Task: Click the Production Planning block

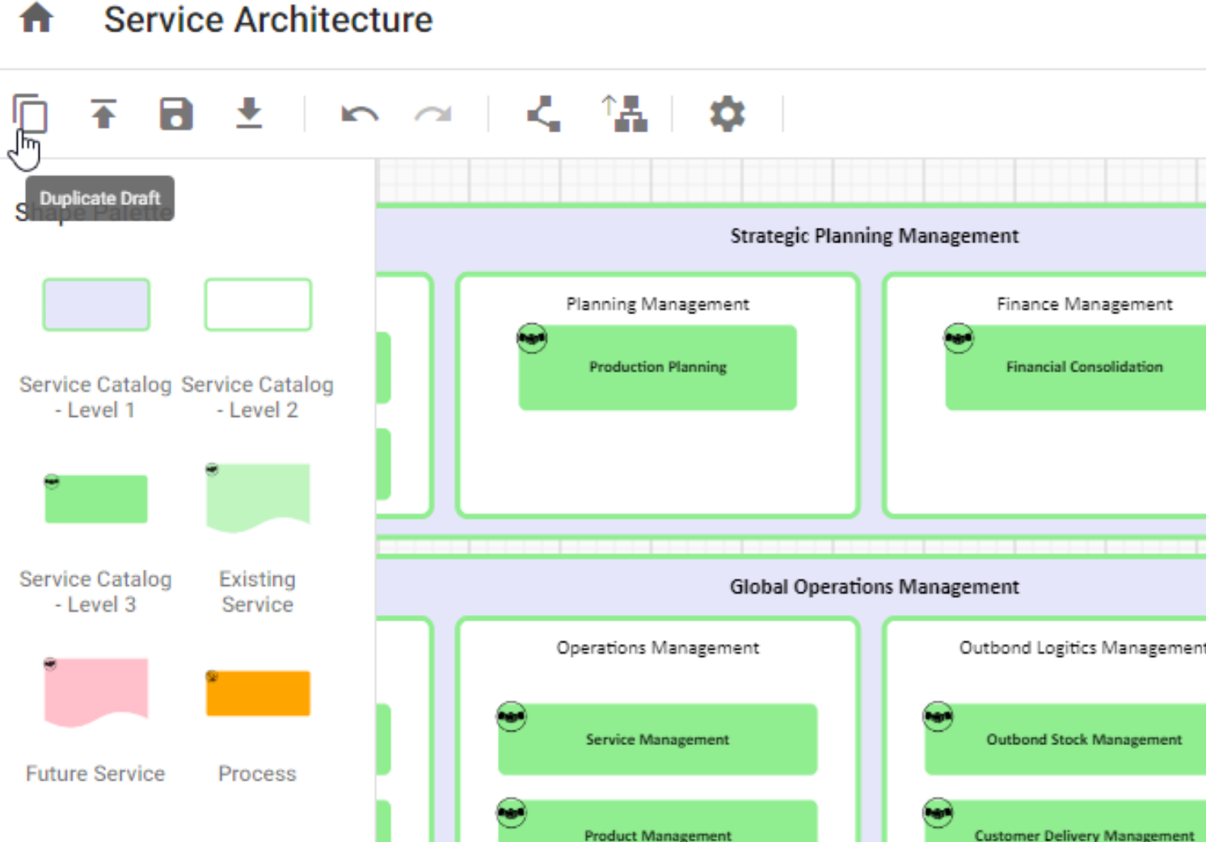Action: [x=656, y=366]
